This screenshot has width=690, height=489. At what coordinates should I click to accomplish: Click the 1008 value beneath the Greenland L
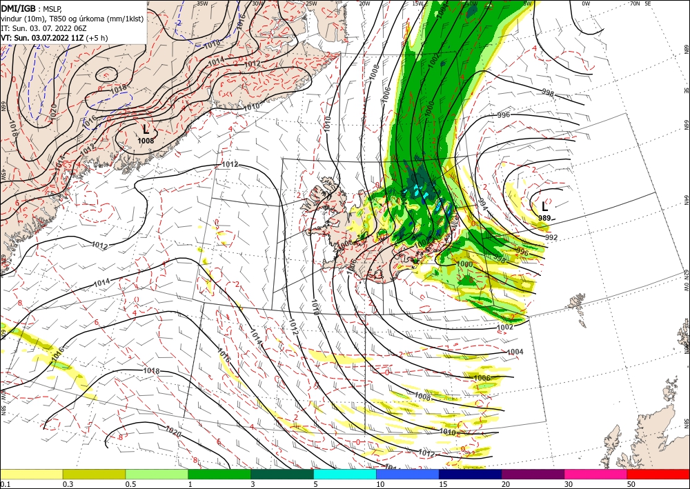(x=146, y=141)
